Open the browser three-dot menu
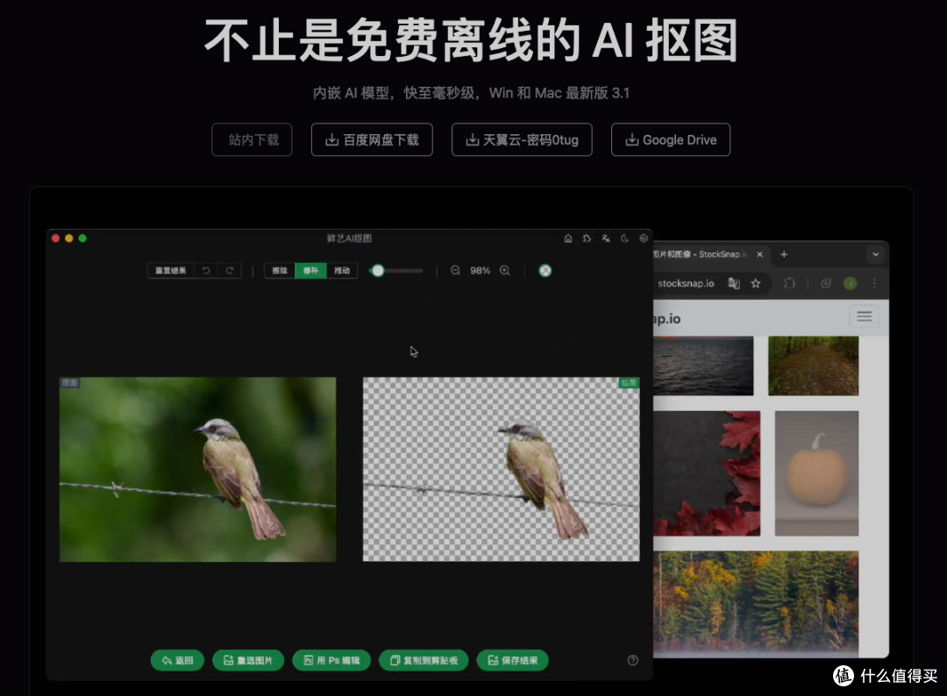Screen dimensions: 947x696 click(x=874, y=283)
